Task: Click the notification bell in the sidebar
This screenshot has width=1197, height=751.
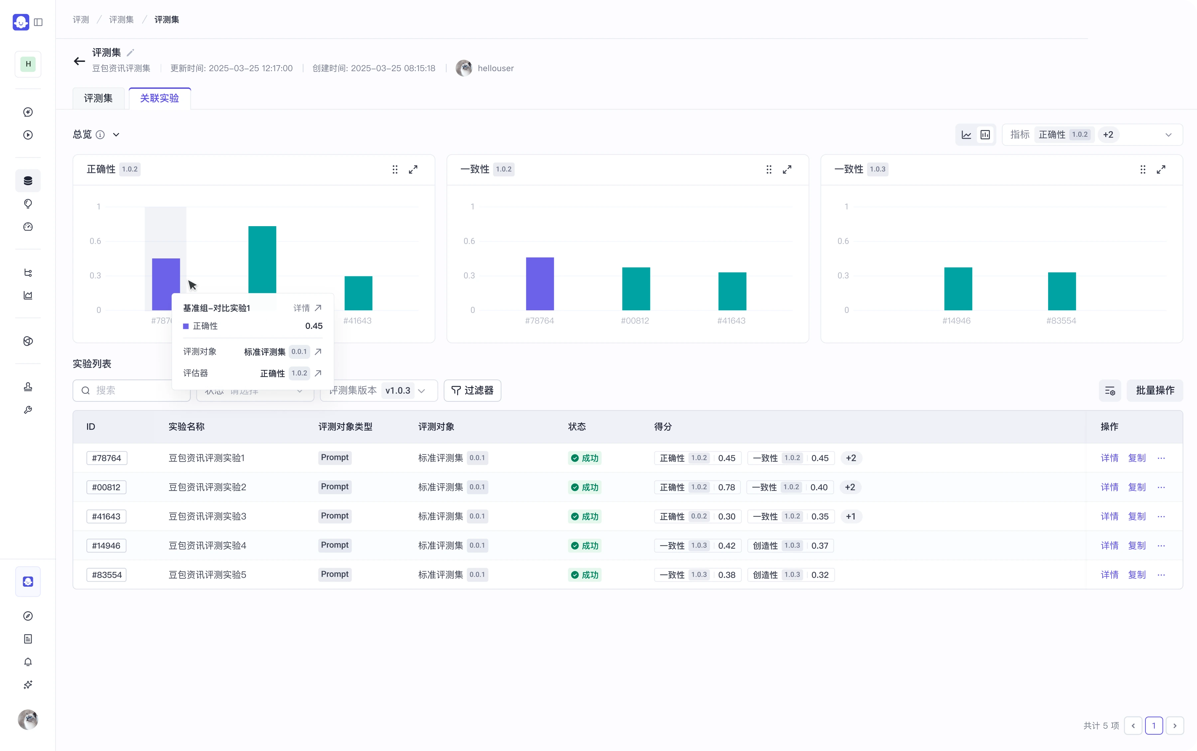Action: [28, 662]
